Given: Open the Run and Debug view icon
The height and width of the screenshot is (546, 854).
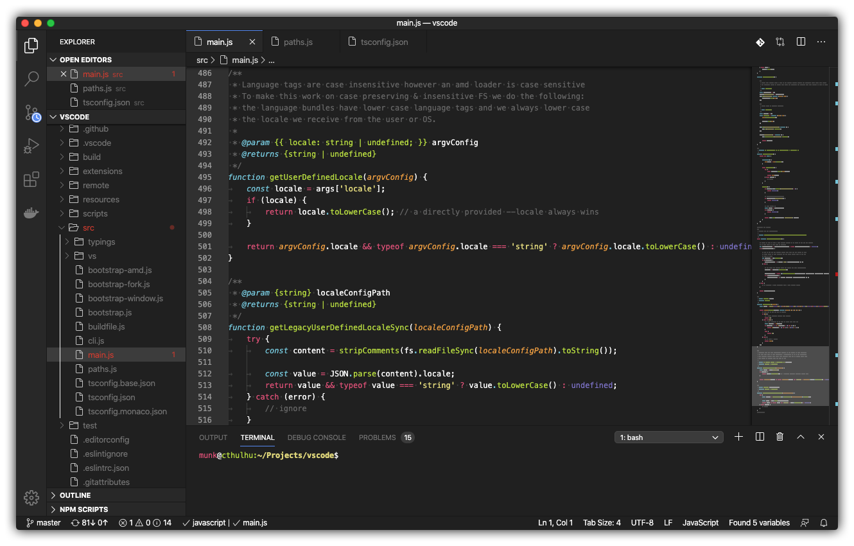Looking at the screenshot, I should point(31,146).
